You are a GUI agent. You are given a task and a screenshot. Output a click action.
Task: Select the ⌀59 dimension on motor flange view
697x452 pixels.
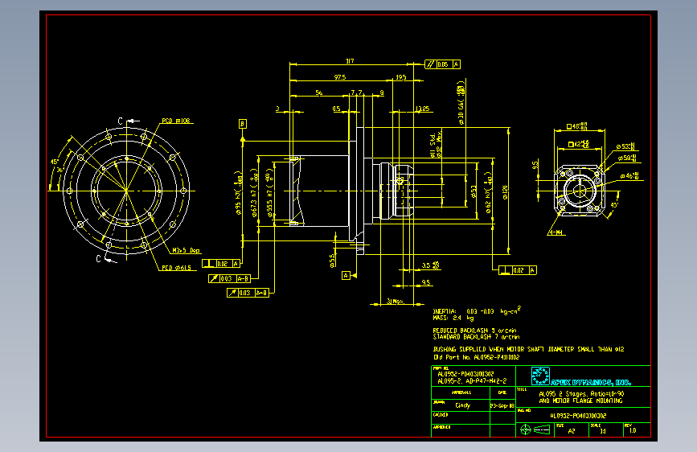point(627,158)
